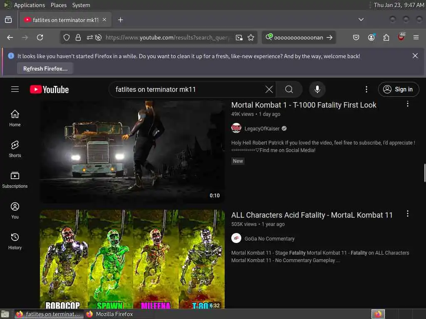Visit the LegacyOfKaiser channel name
This screenshot has width=426, height=319.
click(x=262, y=129)
